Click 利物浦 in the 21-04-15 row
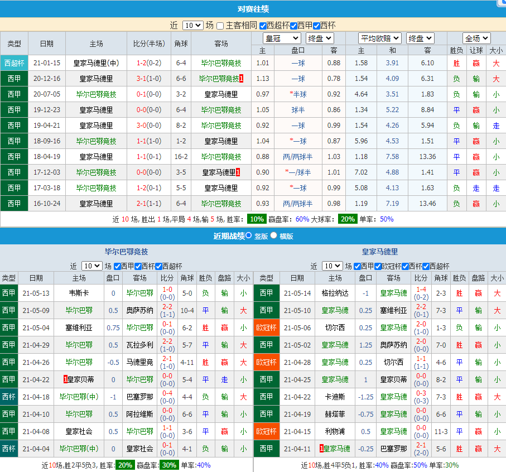The width and height of the screenshot is (506, 472). point(335,431)
